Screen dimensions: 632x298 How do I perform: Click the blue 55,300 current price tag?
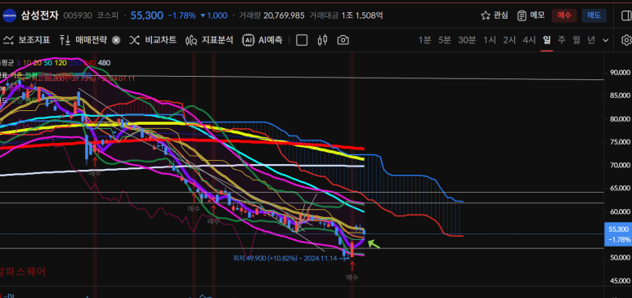coord(618,234)
